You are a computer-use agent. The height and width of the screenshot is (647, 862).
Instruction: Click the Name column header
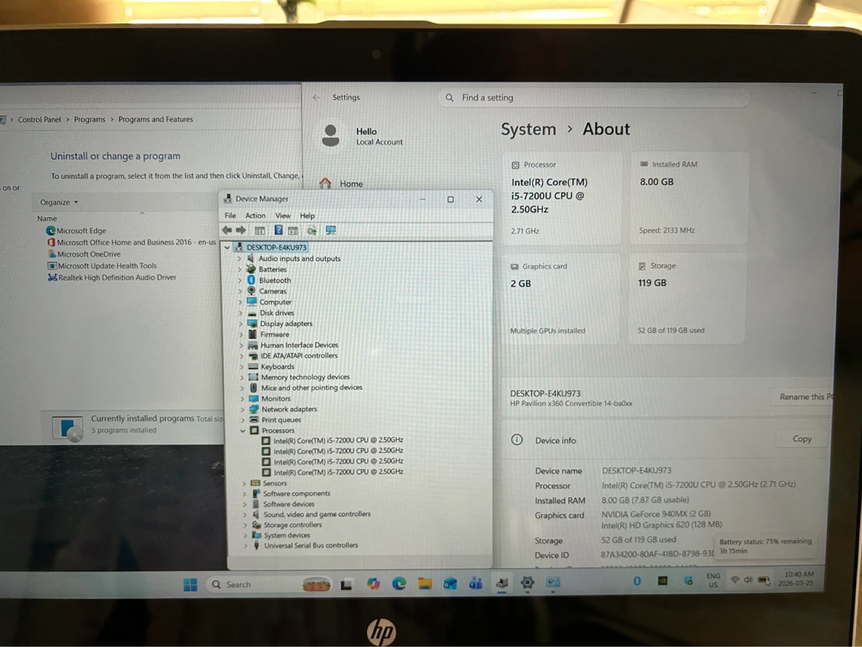[x=47, y=218]
